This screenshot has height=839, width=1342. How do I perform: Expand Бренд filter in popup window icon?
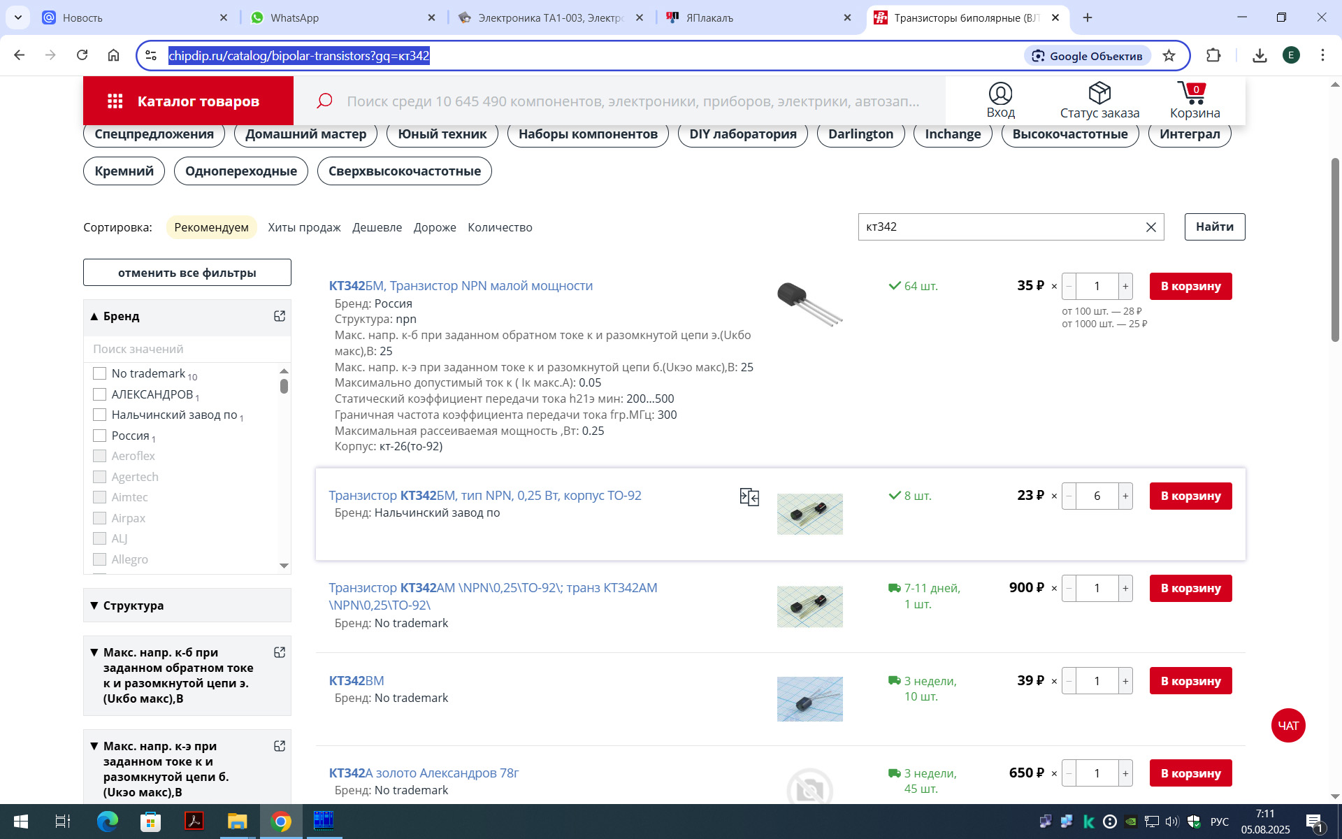[x=280, y=316]
